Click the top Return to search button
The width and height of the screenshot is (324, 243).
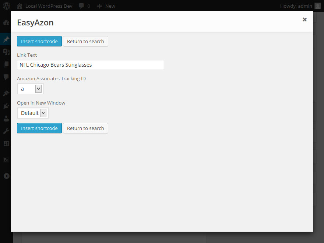pyautogui.click(x=85, y=41)
